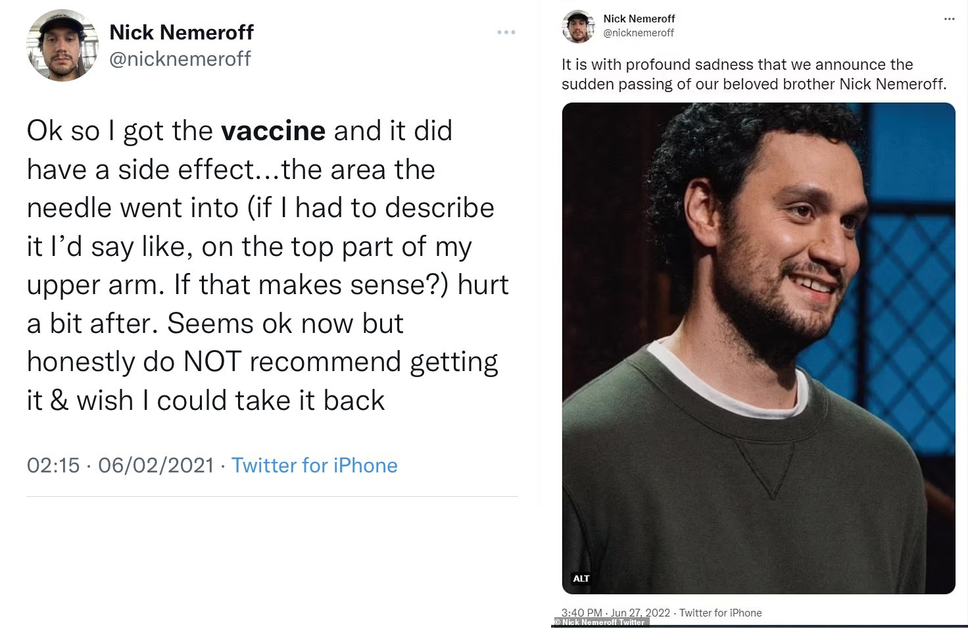Click the left tweet's profile avatar

[62, 45]
